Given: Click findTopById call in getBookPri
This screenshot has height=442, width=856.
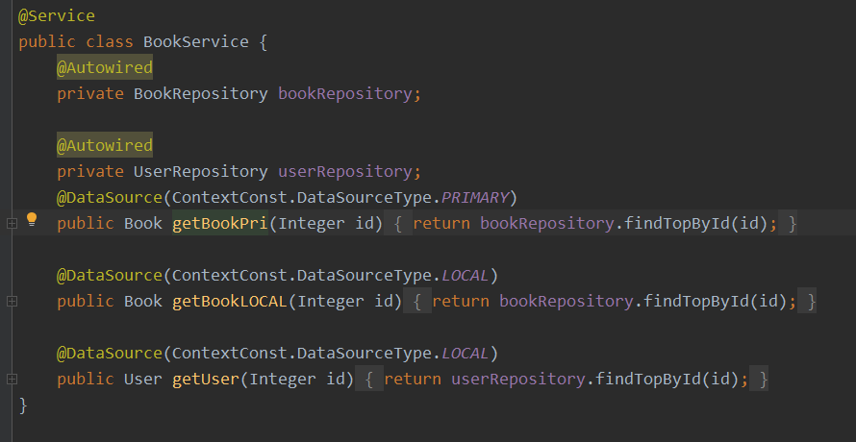Looking at the screenshot, I should (677, 223).
